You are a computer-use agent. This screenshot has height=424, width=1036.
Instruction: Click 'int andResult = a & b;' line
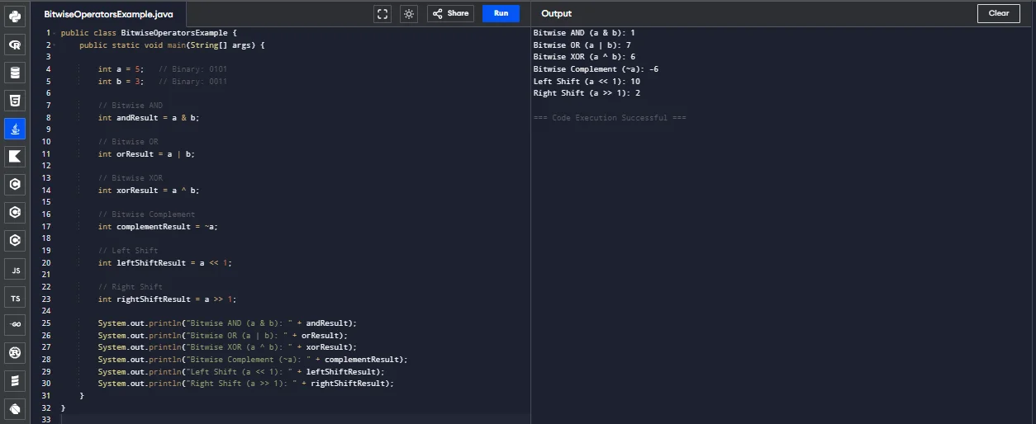(x=149, y=117)
